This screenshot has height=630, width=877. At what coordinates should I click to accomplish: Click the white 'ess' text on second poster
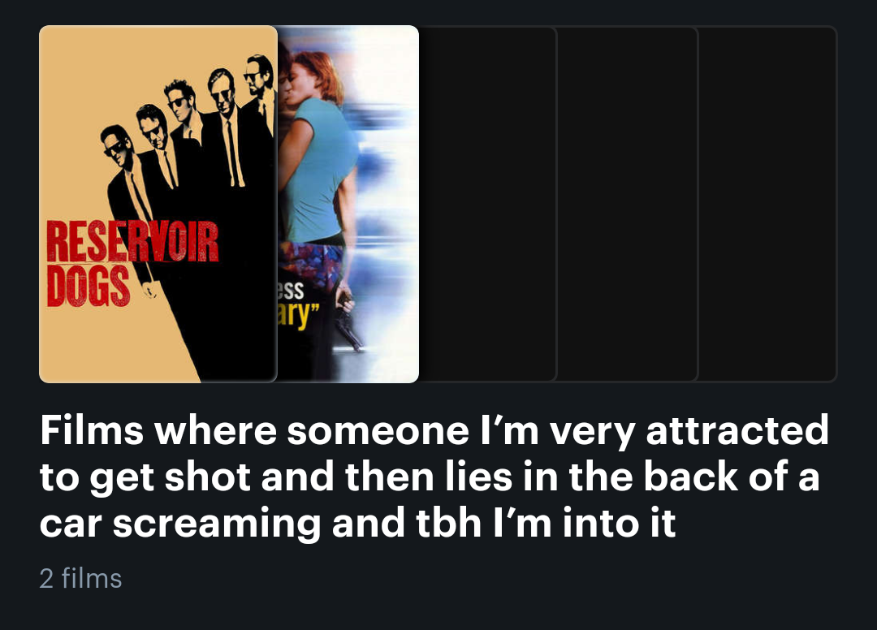click(x=290, y=290)
